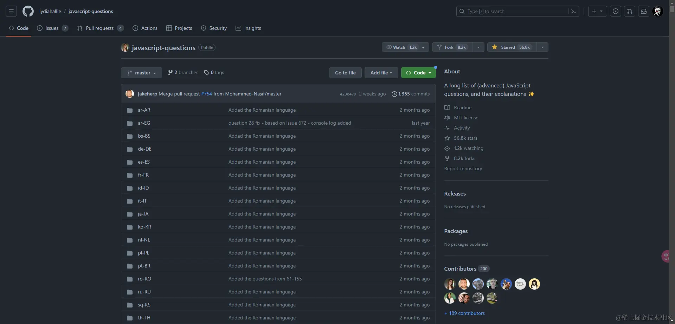Expand the star lists dropdown caret

(542, 47)
